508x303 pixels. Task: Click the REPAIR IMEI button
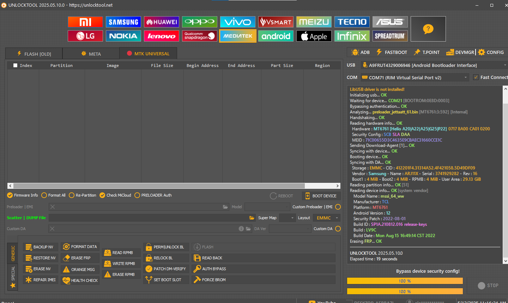click(40, 280)
